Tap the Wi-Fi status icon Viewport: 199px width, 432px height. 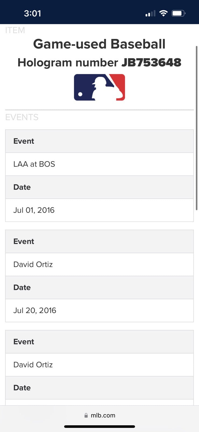pyautogui.click(x=163, y=13)
